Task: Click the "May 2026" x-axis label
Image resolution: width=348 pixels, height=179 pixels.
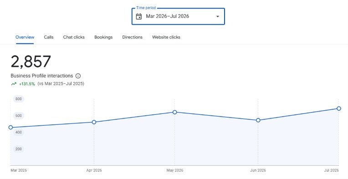Action: pyautogui.click(x=175, y=170)
